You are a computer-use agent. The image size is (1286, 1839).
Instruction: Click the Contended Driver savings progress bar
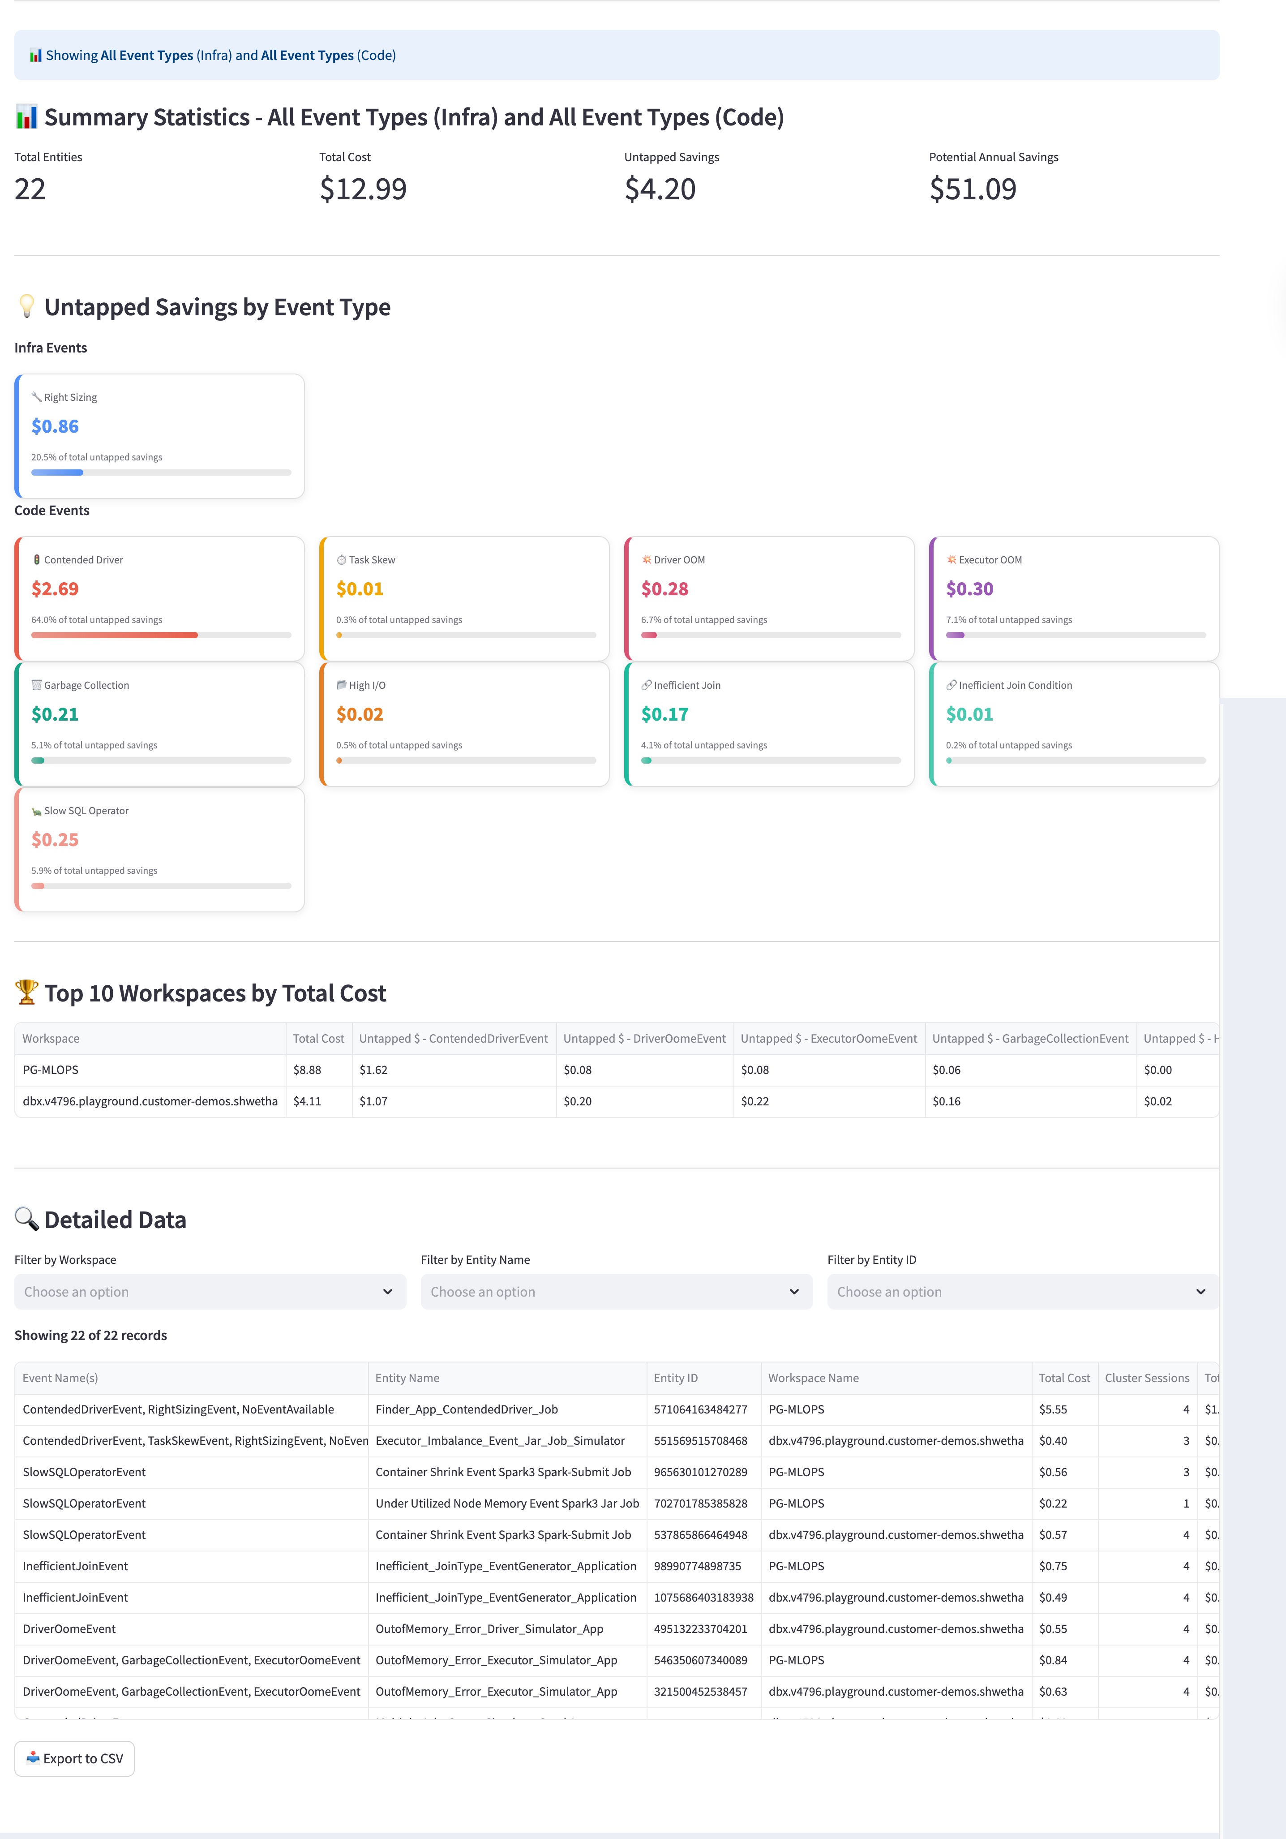161,635
